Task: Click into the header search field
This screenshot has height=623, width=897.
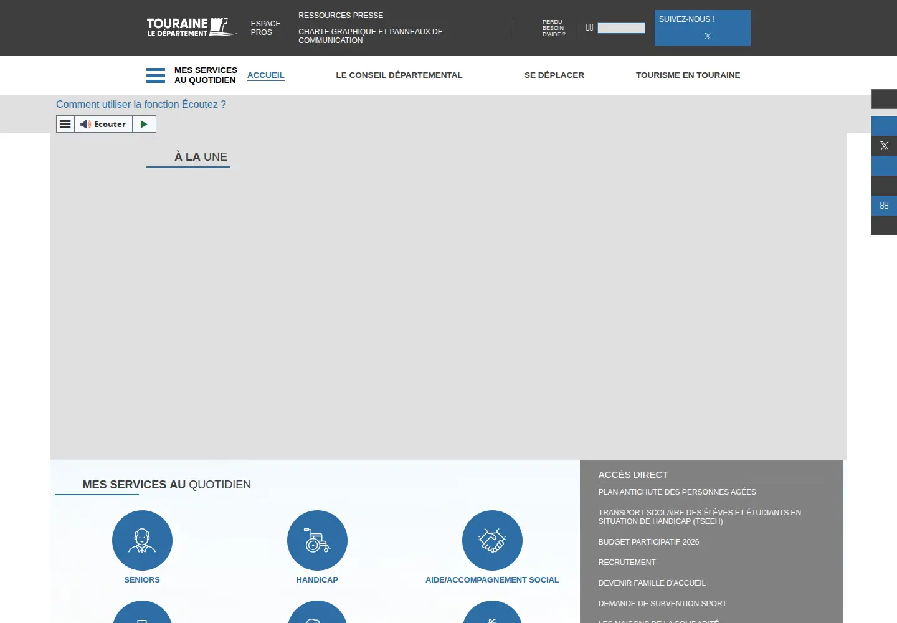Action: click(x=621, y=28)
